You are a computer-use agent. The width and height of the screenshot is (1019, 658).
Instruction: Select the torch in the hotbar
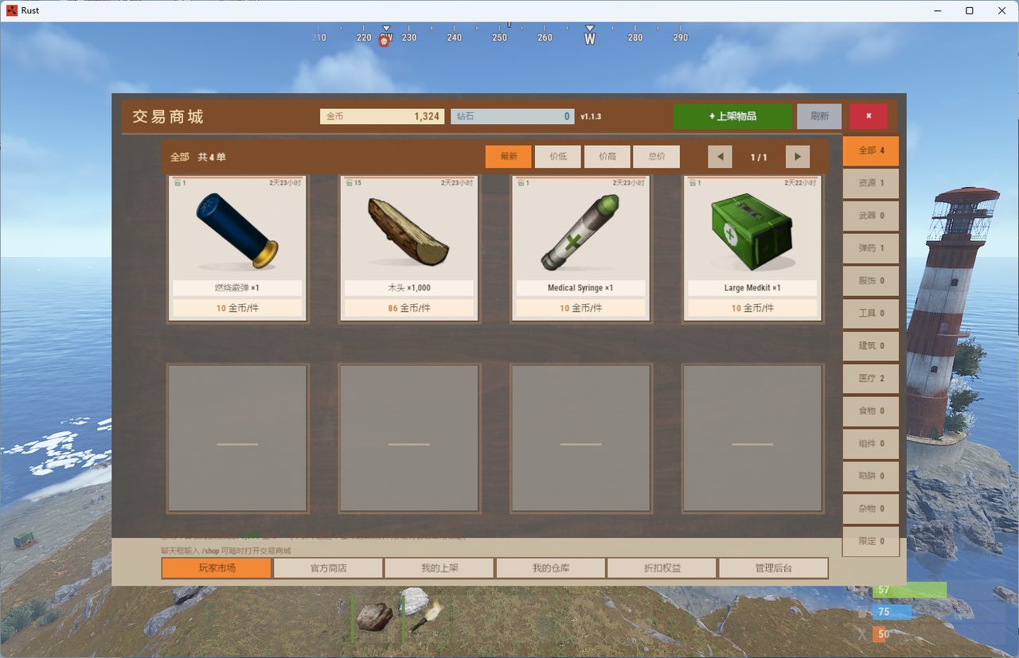click(428, 616)
